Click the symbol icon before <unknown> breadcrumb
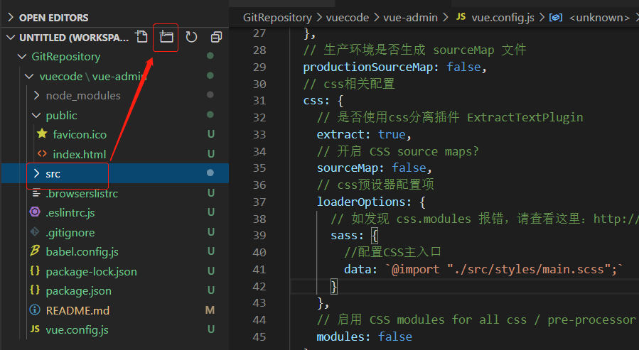 [x=556, y=18]
